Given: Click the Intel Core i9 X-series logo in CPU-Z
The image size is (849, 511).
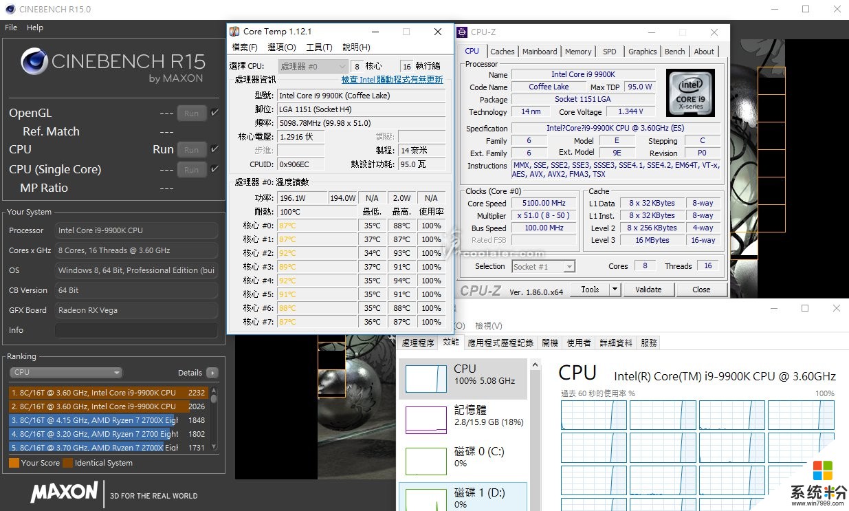Looking at the screenshot, I should click(x=690, y=93).
